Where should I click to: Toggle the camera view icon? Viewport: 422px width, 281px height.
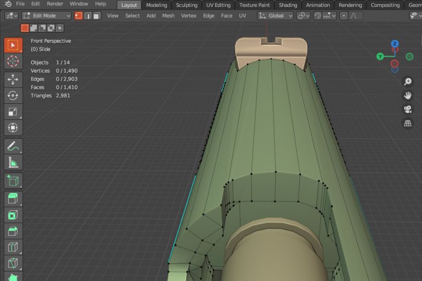coord(408,109)
